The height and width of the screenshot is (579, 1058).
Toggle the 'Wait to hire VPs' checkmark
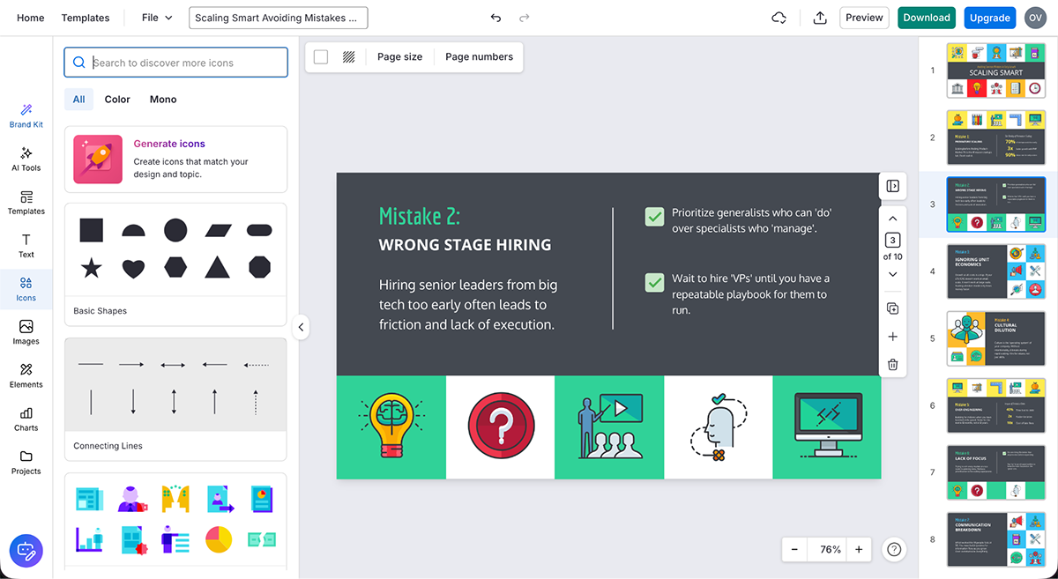tap(654, 282)
